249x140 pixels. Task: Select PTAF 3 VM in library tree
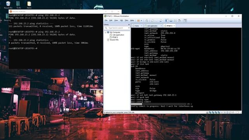[x=115, y=37]
